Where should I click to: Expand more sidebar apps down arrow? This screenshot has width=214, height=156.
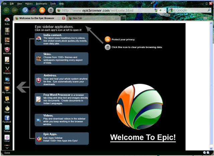pos(7,148)
